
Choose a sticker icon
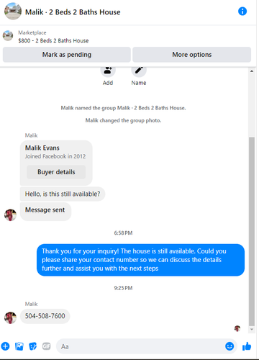pyautogui.click(x=33, y=346)
